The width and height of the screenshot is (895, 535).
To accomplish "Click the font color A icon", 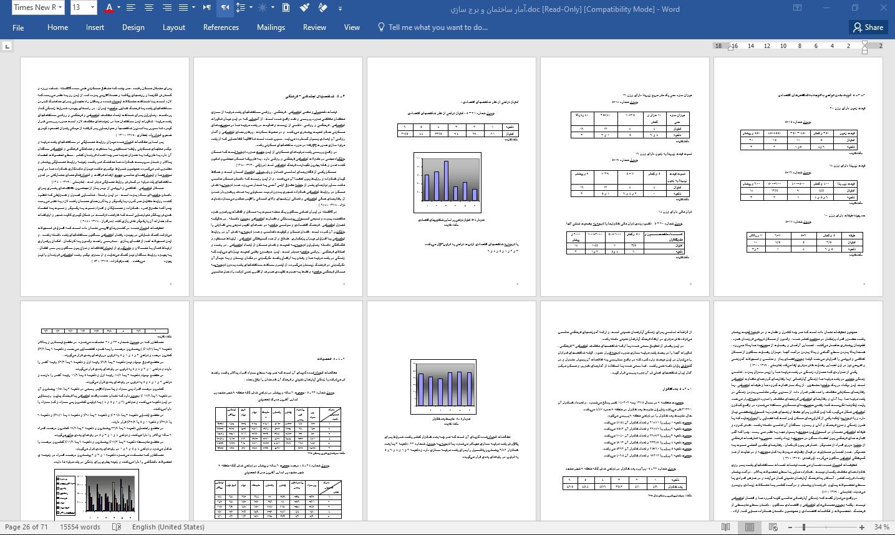I will pos(109,7).
